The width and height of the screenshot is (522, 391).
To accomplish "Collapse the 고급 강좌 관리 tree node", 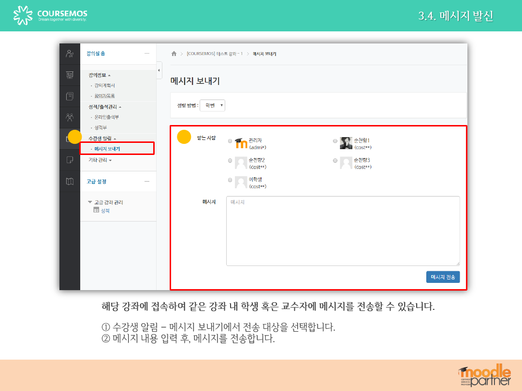I will pyautogui.click(x=90, y=202).
